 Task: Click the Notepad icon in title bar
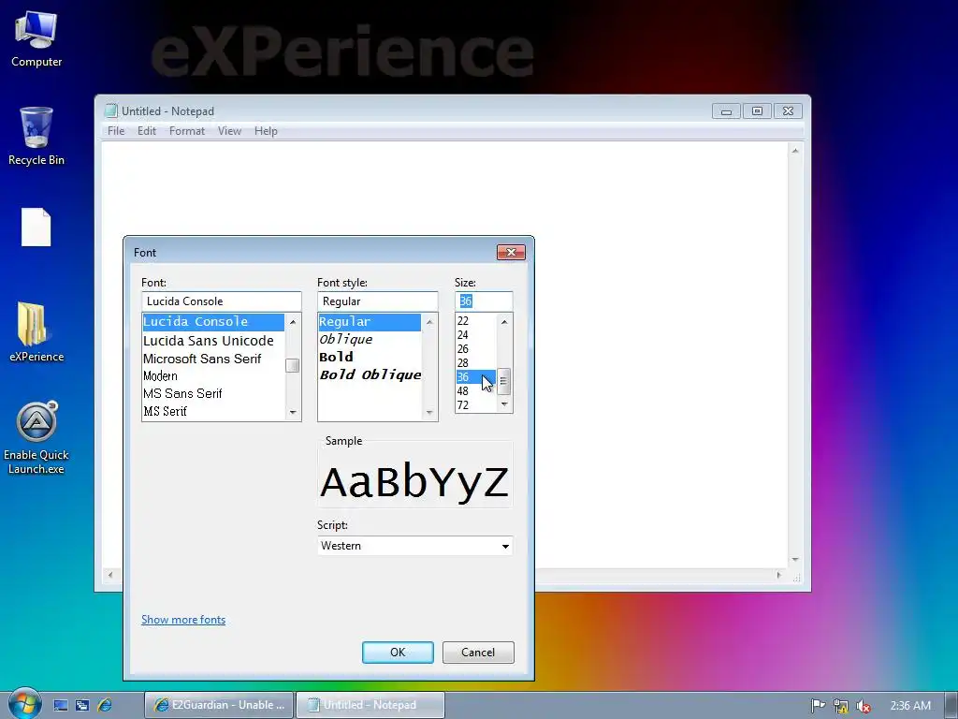pos(110,110)
